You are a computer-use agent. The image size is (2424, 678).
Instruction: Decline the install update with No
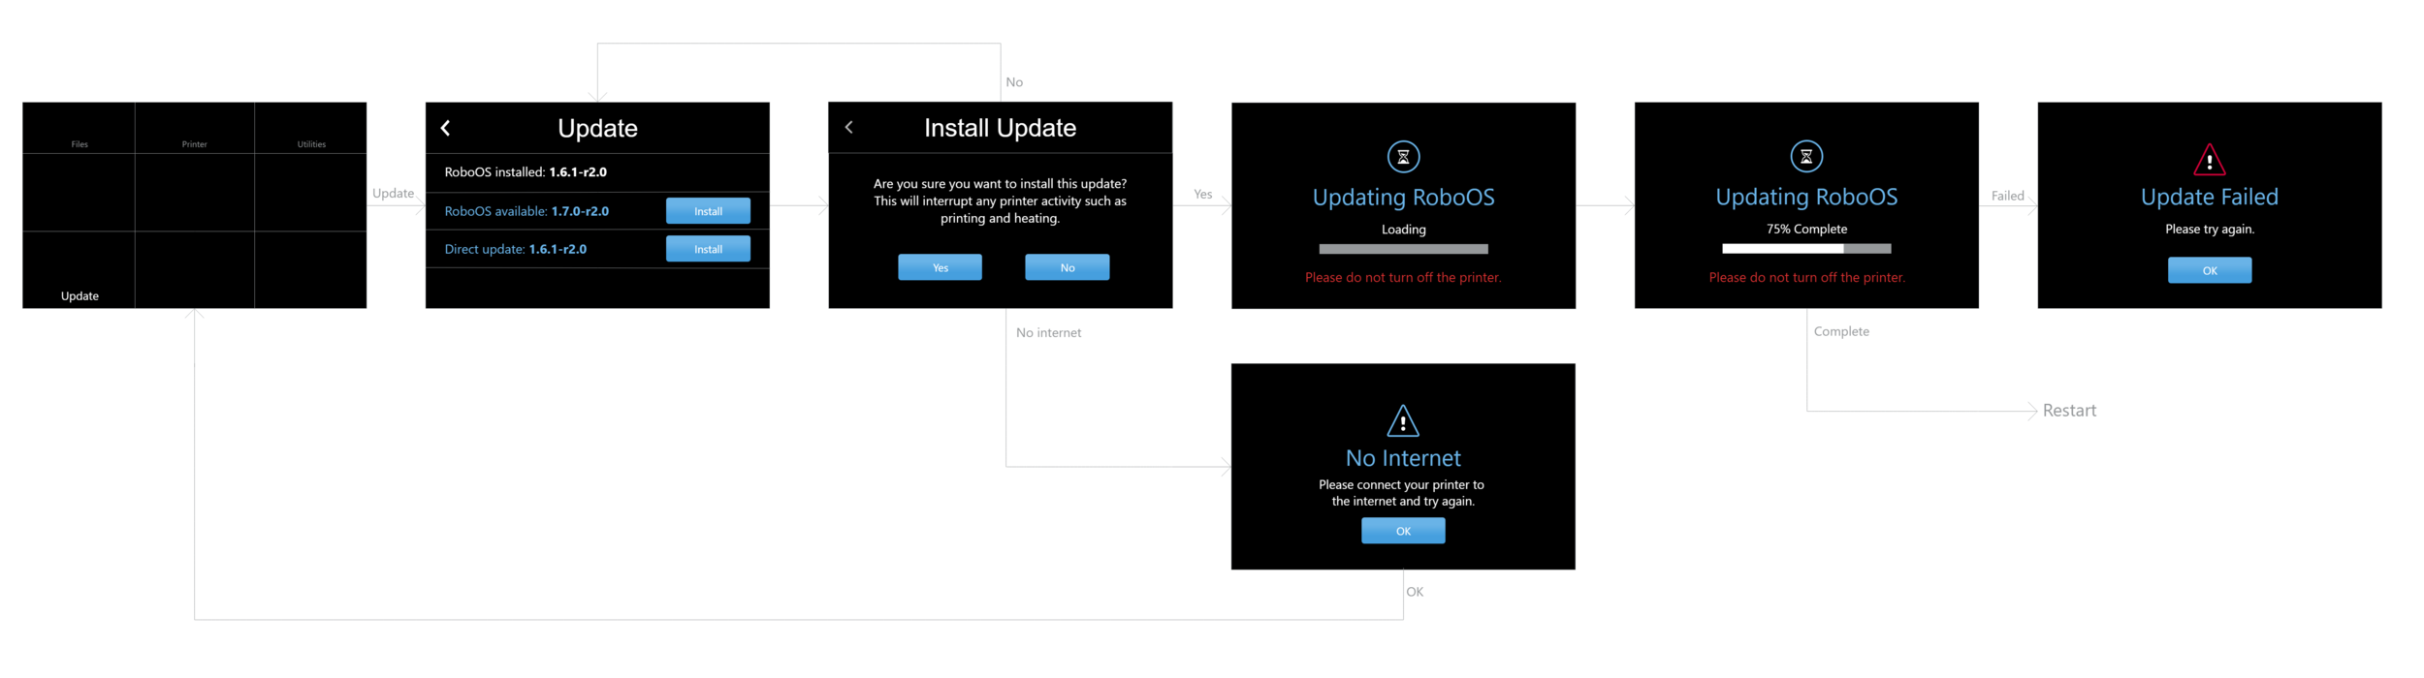tap(1067, 267)
